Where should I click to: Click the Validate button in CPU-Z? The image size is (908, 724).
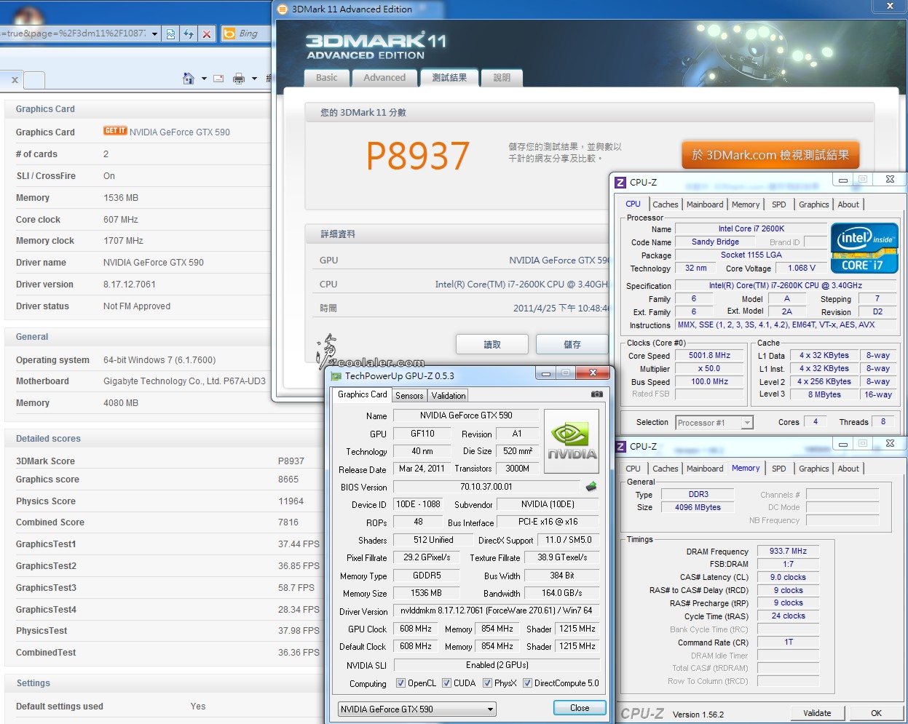pyautogui.click(x=817, y=713)
